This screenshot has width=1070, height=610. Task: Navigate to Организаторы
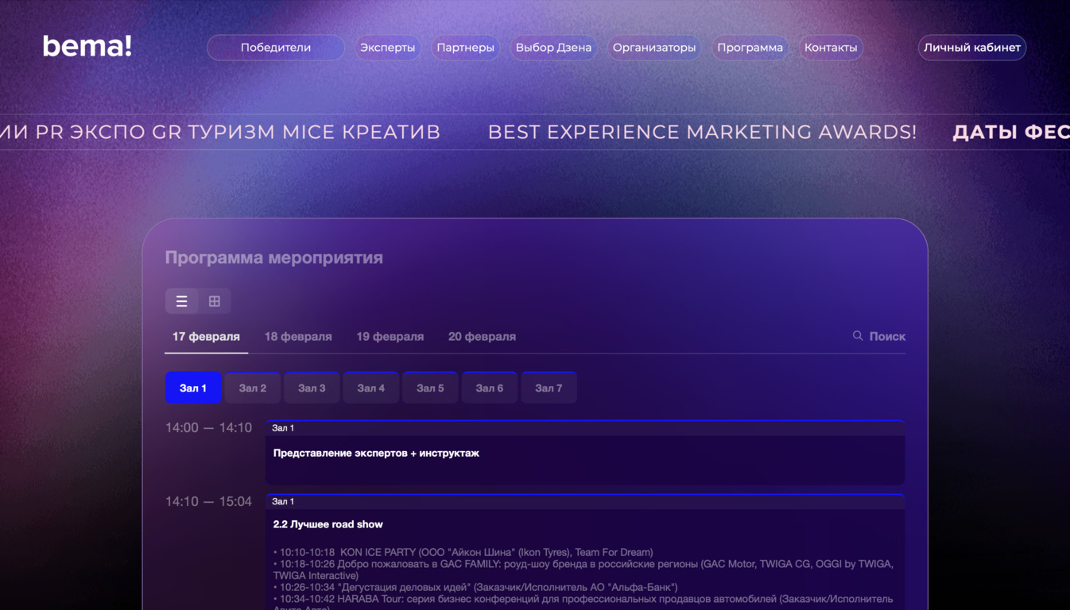(x=653, y=48)
